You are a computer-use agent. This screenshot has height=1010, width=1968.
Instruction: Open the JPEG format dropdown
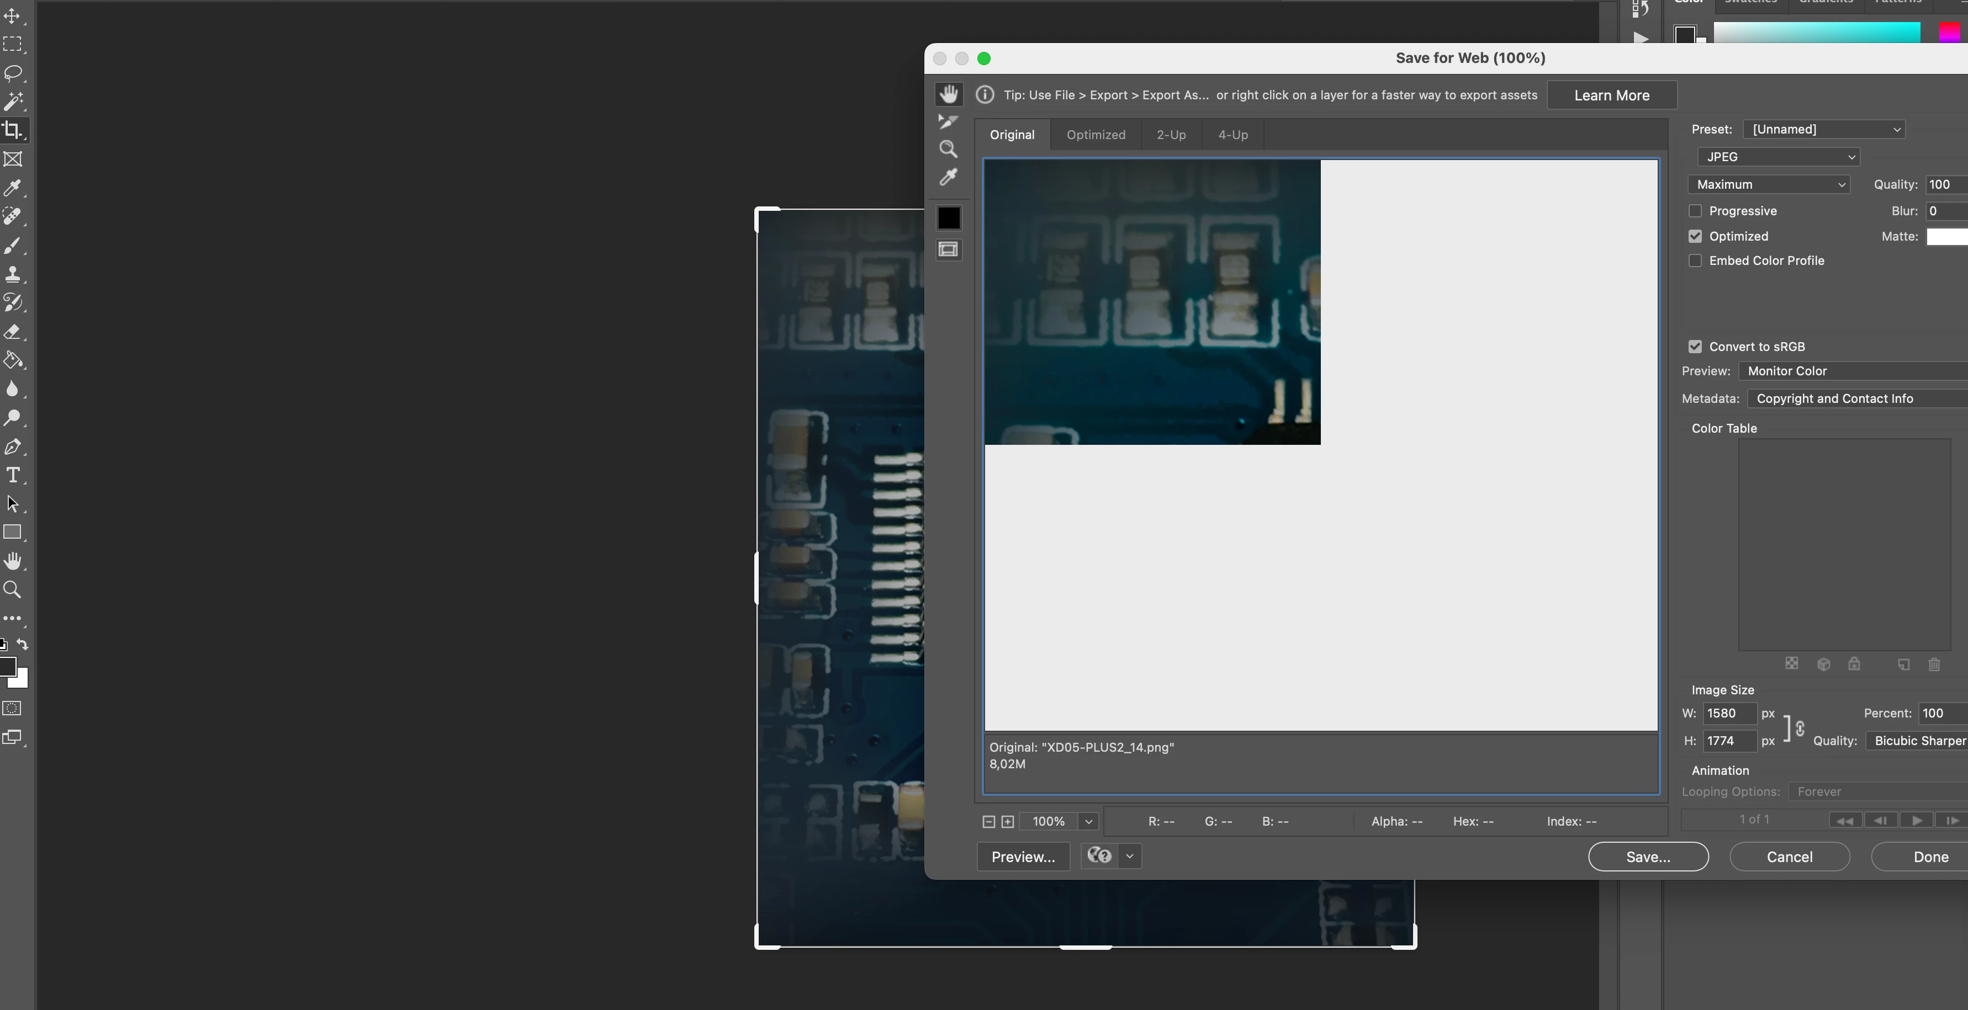(1777, 157)
